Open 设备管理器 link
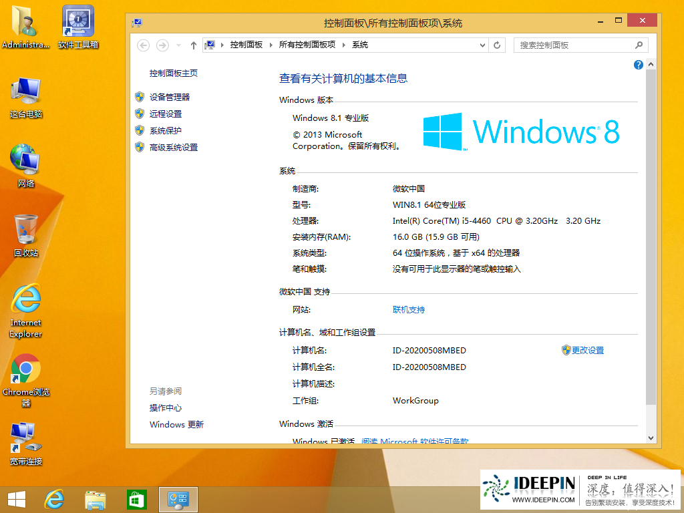The image size is (684, 513). click(x=170, y=98)
